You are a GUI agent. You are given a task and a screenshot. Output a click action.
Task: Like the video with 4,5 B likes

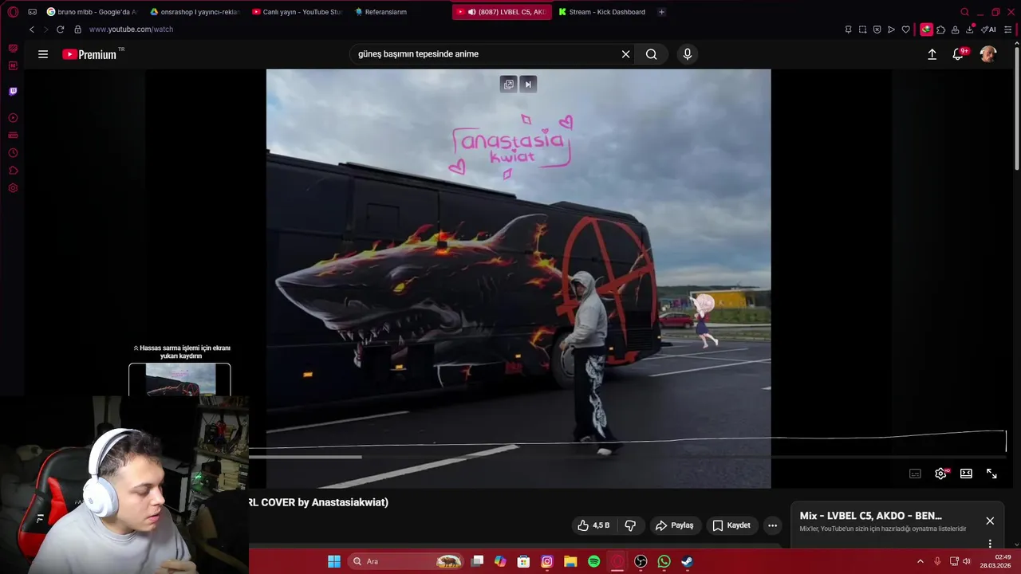tap(594, 525)
